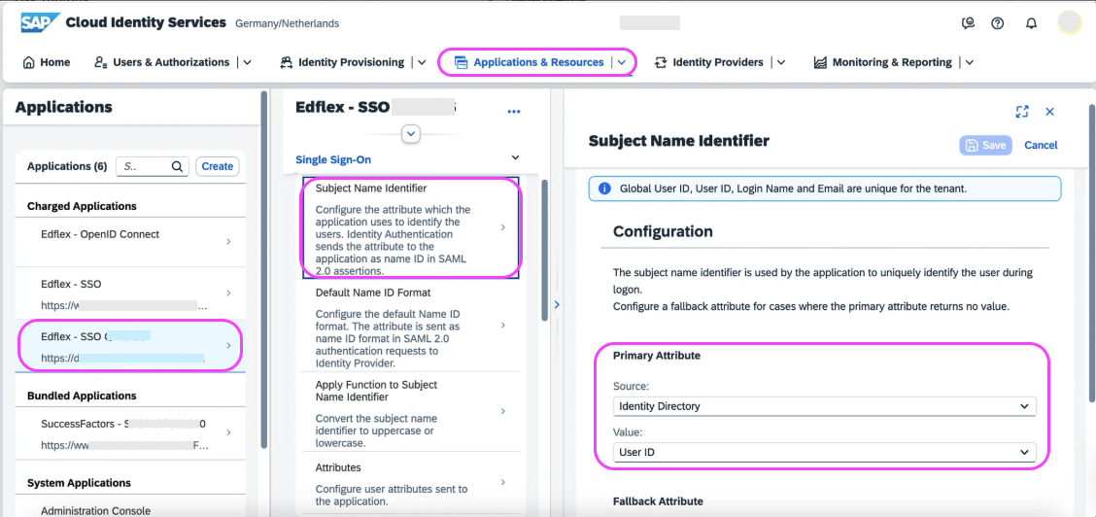Open Users & Authorizations menu
Screen dimensions: 1096x517
(161, 62)
